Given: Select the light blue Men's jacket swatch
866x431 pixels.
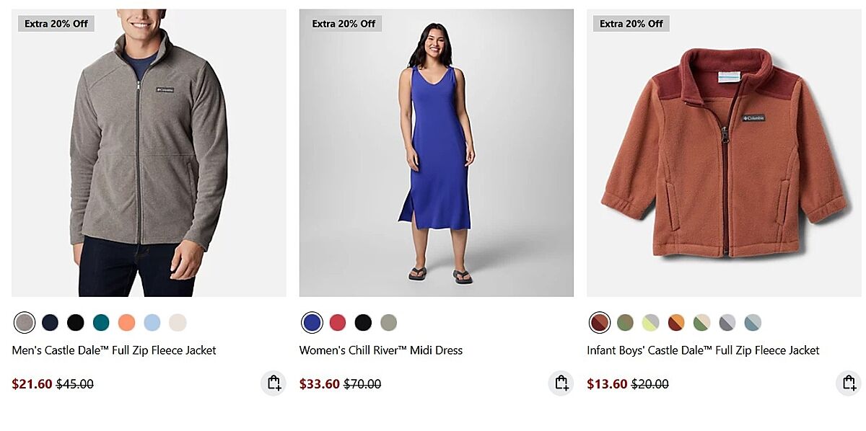Looking at the screenshot, I should coord(152,322).
